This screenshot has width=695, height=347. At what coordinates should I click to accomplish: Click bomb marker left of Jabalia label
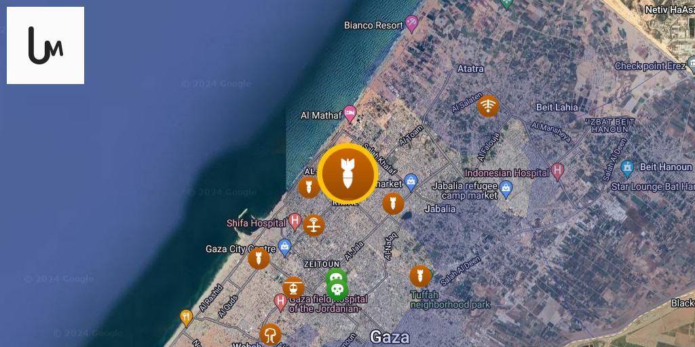(x=393, y=203)
